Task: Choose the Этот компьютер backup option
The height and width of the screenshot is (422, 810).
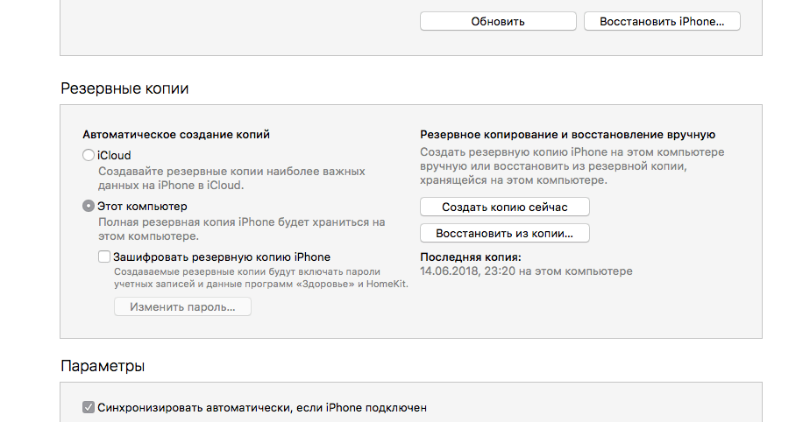Action: pyautogui.click(x=88, y=206)
